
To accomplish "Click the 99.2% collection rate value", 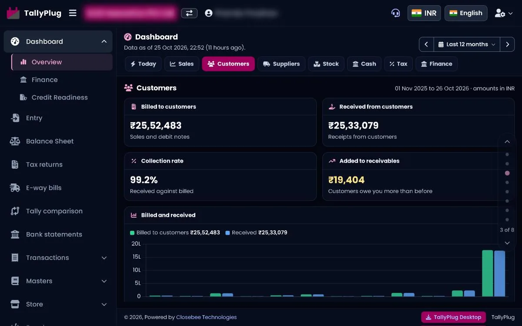I will (x=144, y=180).
